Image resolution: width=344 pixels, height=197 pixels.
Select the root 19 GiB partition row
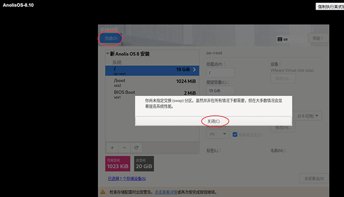tap(152, 71)
